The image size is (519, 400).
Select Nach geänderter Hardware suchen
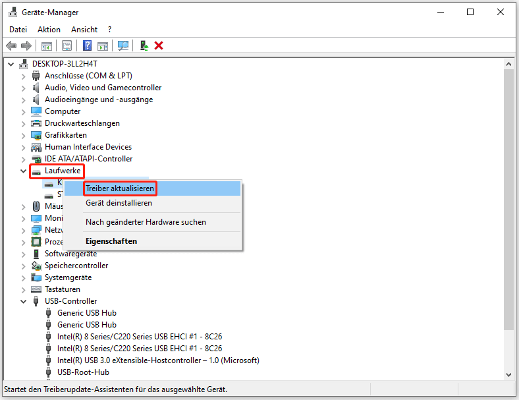click(153, 222)
